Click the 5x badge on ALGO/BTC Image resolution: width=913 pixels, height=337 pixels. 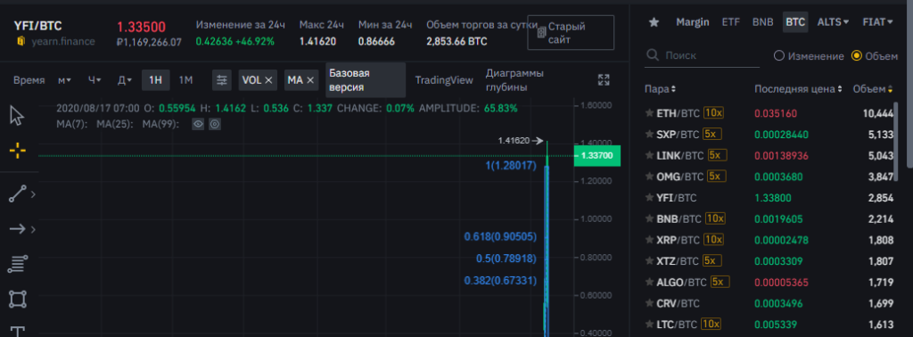[x=720, y=283]
